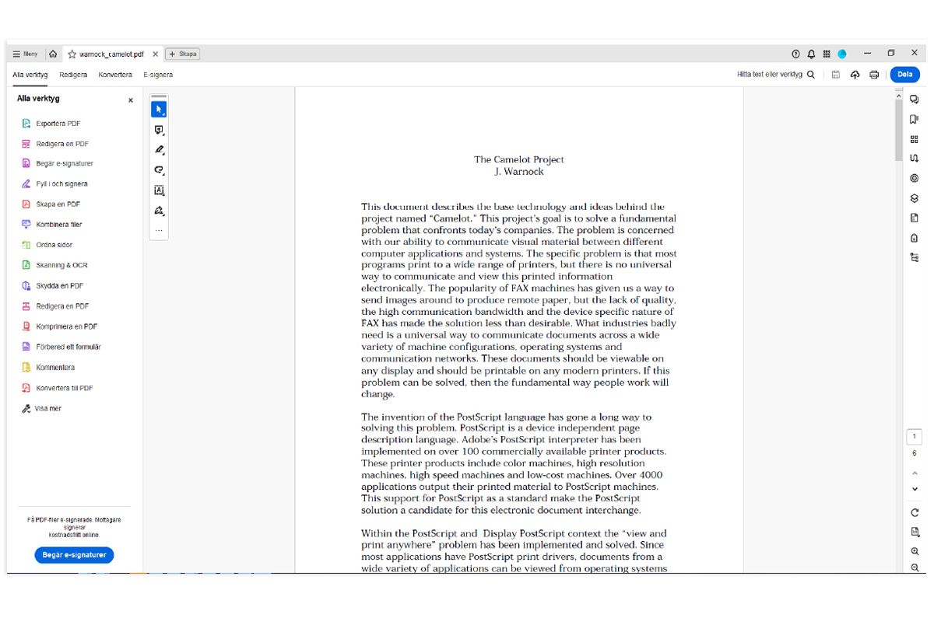Open the notifications bell
934x618 pixels.
click(811, 54)
